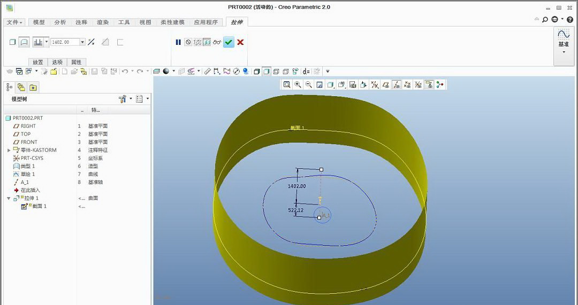Click the glasses preview icon
The height and width of the screenshot is (305, 578).
(x=217, y=42)
